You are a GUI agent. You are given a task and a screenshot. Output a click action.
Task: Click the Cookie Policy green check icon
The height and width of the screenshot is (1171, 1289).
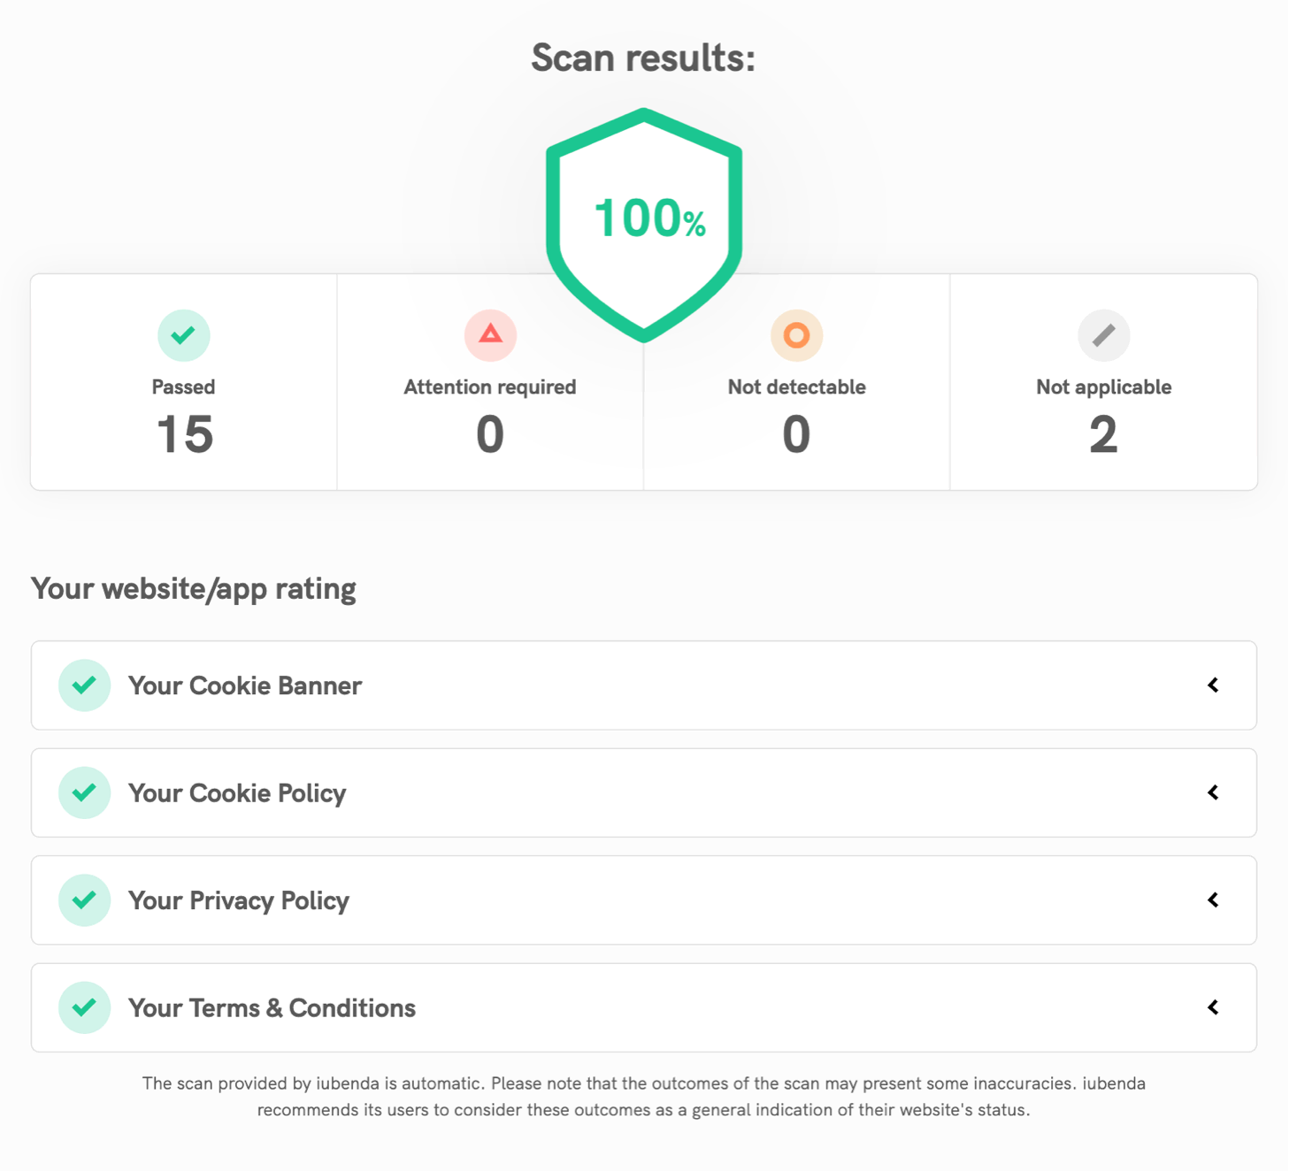(x=85, y=792)
